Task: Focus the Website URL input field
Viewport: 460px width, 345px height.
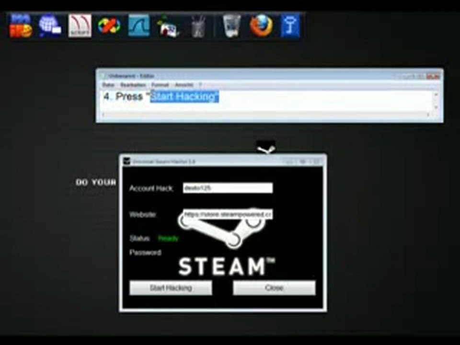Action: (x=228, y=214)
